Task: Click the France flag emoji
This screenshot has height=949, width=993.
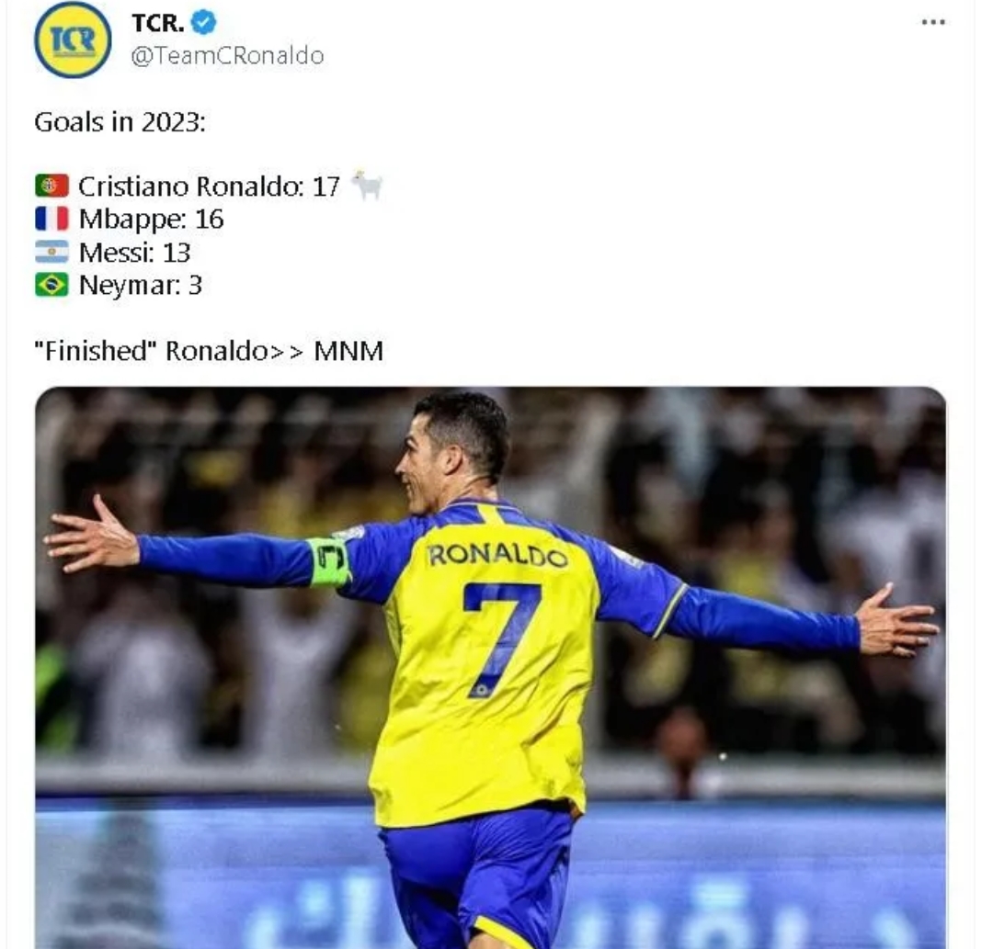Action: click(x=51, y=219)
